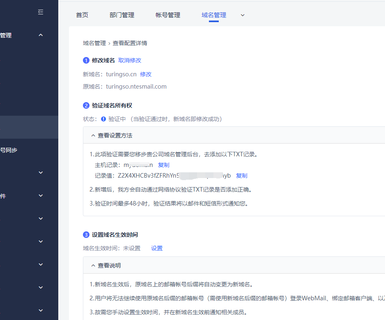385x320 pixels.
Task: Click the warning status icon beside 验证中
Action: [x=103, y=119]
